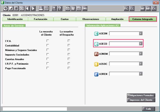The height and width of the screenshot is (112, 160).
Task: Click the circular arrow refresh toolbar icon
Action: tap(5, 8)
